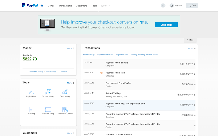Open the Business Setup tool icon
Screen dimensions: 218x136
point(48,109)
